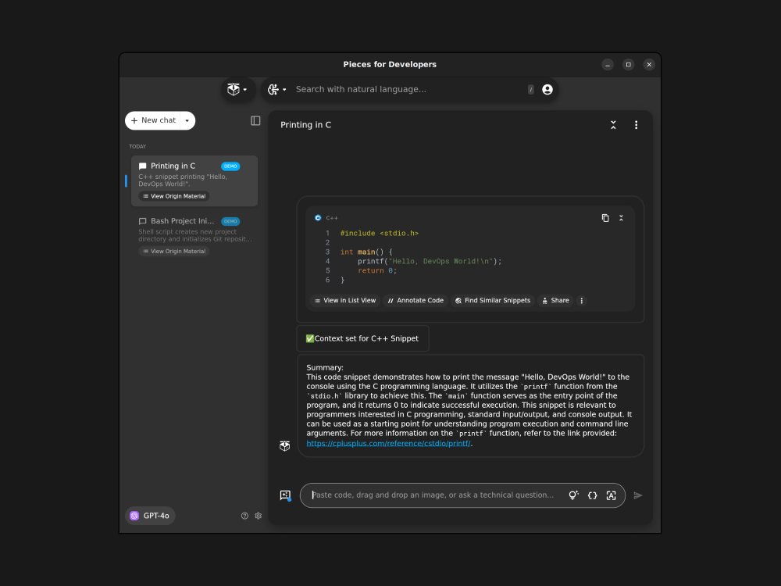The image size is (781, 586).
Task: Open the three-dot menu in the chat header
Action: click(x=637, y=124)
